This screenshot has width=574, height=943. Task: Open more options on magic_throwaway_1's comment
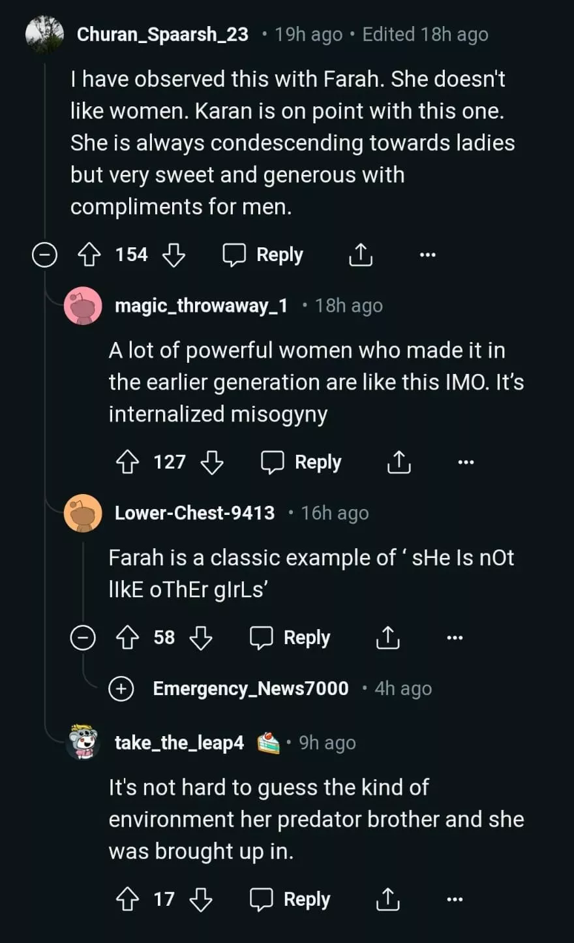pyautogui.click(x=466, y=462)
